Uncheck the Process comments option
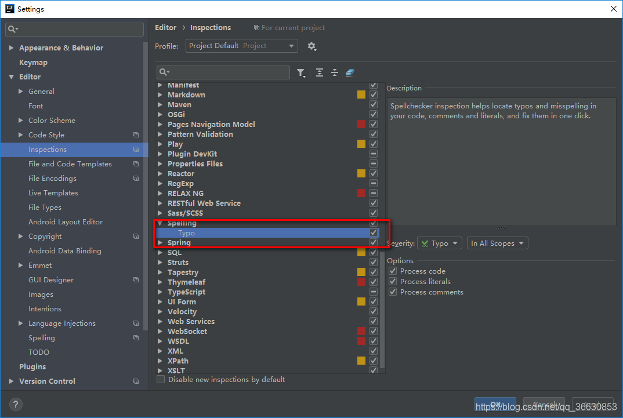Viewport: 623px width, 418px height. 393,292
